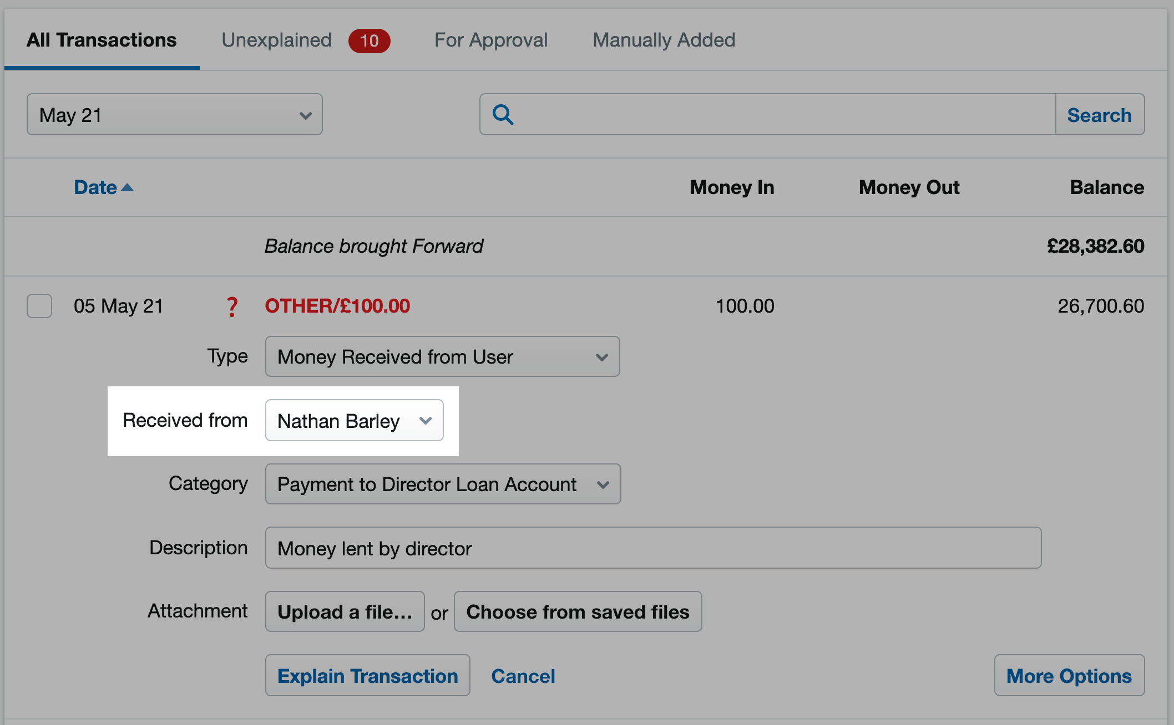
Task: Open the Category Payment to Director Loan dropdown
Action: point(443,484)
